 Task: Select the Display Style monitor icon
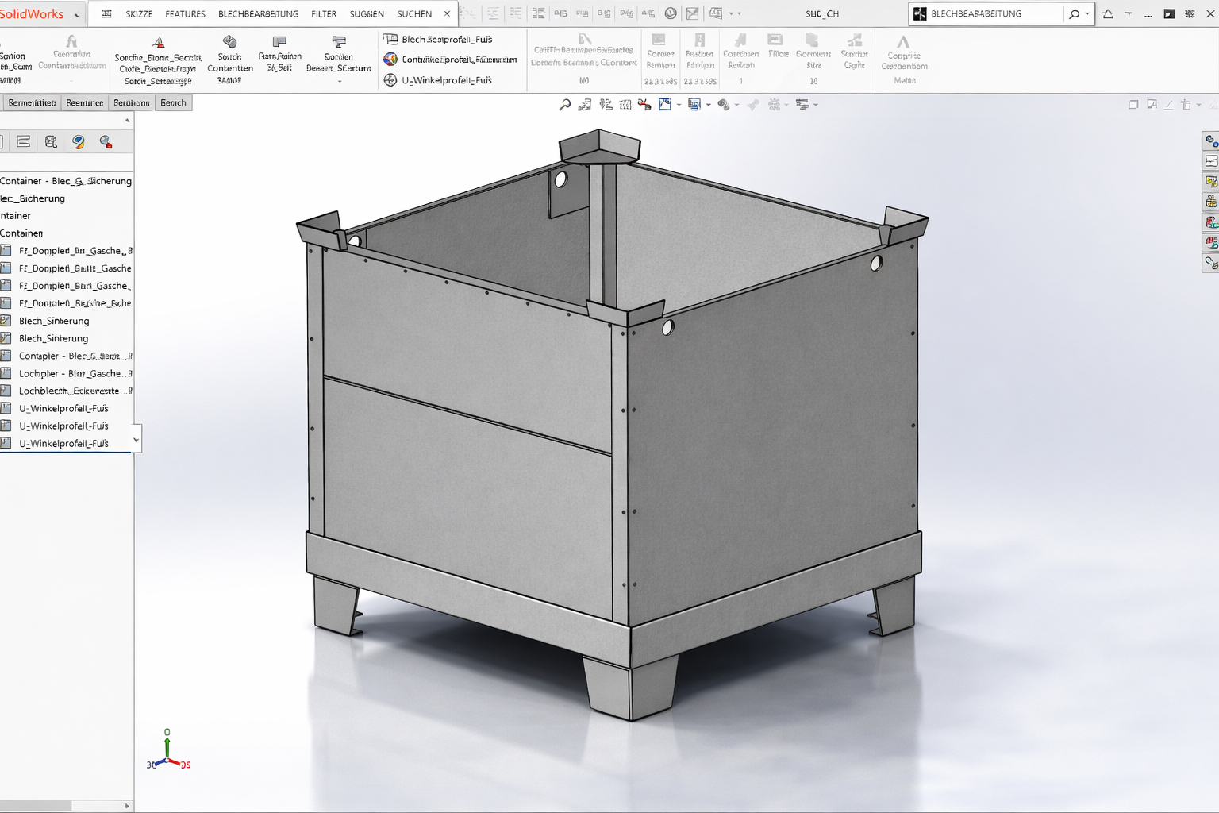tap(694, 104)
